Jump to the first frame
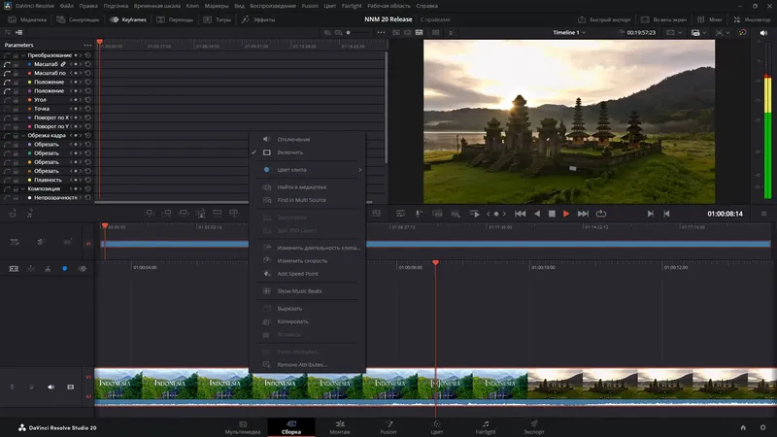This screenshot has height=437, width=777. click(520, 213)
